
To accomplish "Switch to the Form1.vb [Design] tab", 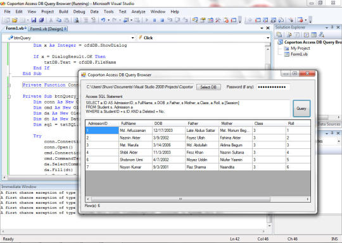I will click(47, 28).
